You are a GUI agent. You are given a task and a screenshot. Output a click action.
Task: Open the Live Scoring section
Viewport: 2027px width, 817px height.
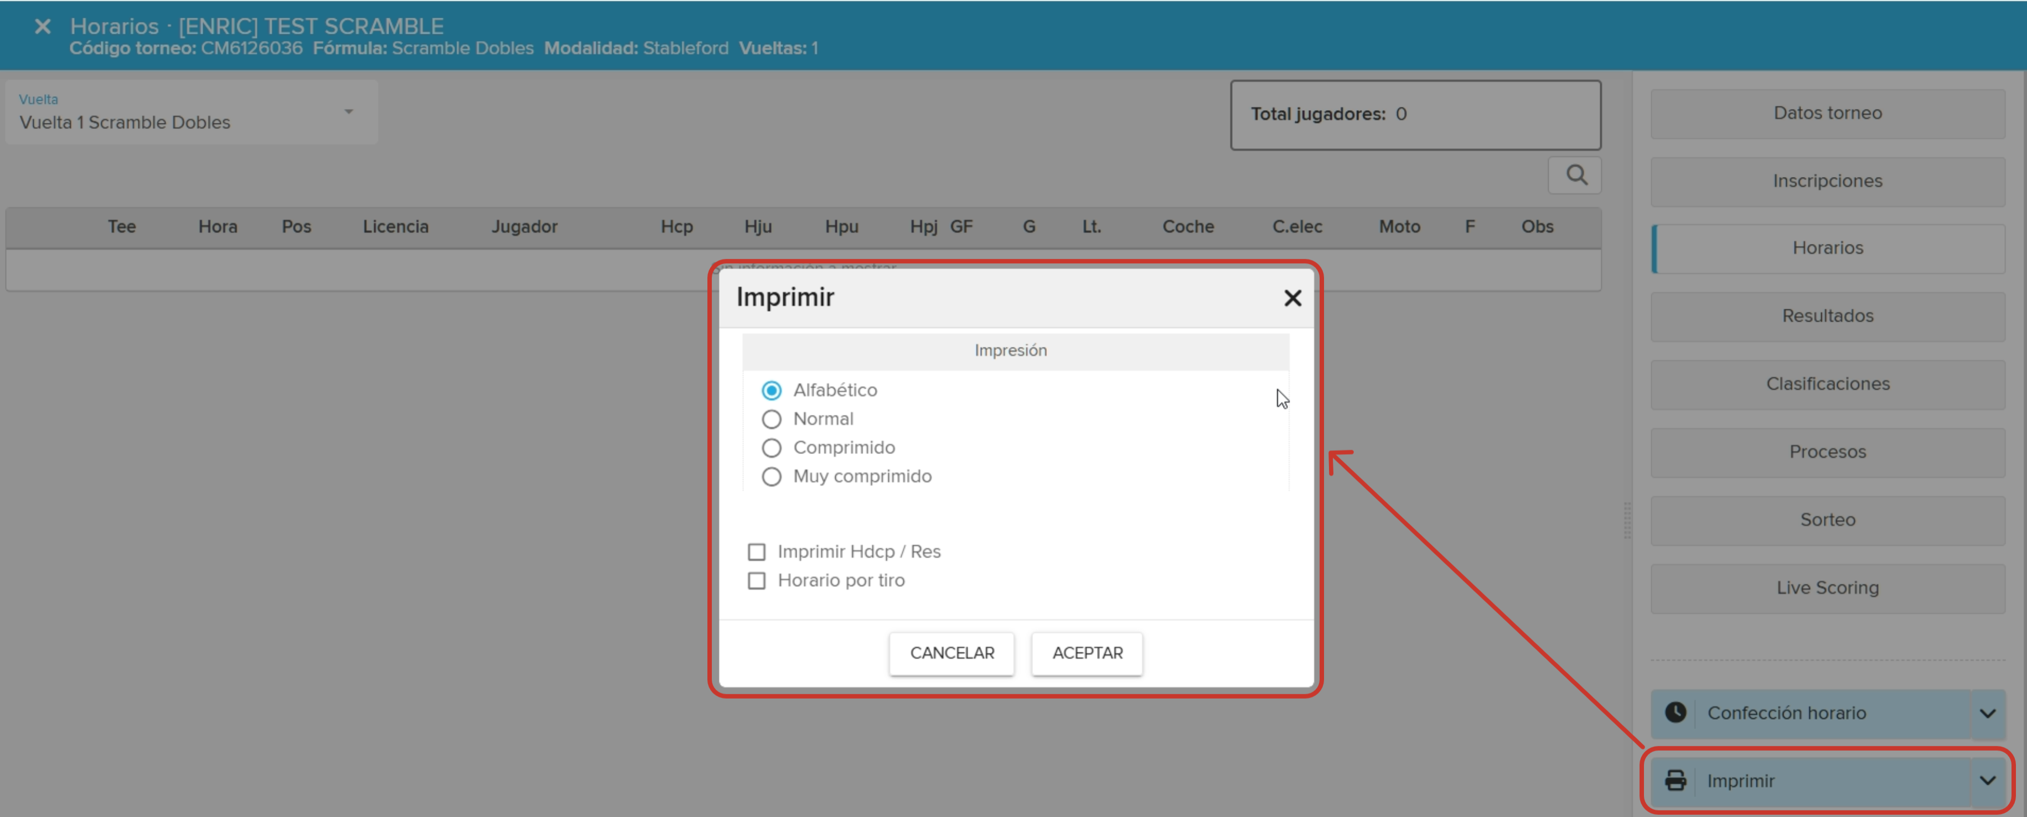[1827, 588]
